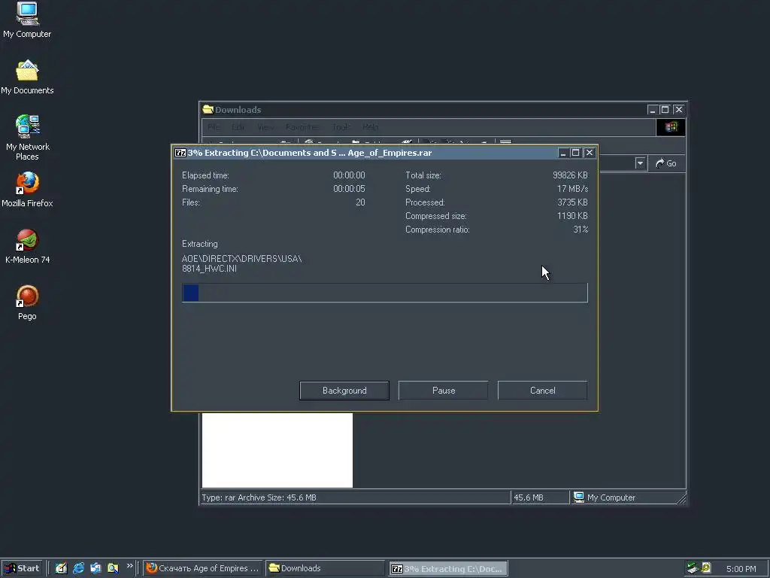Open the View menu in the Downloads window
Image resolution: width=770 pixels, height=578 pixels.
pos(265,127)
